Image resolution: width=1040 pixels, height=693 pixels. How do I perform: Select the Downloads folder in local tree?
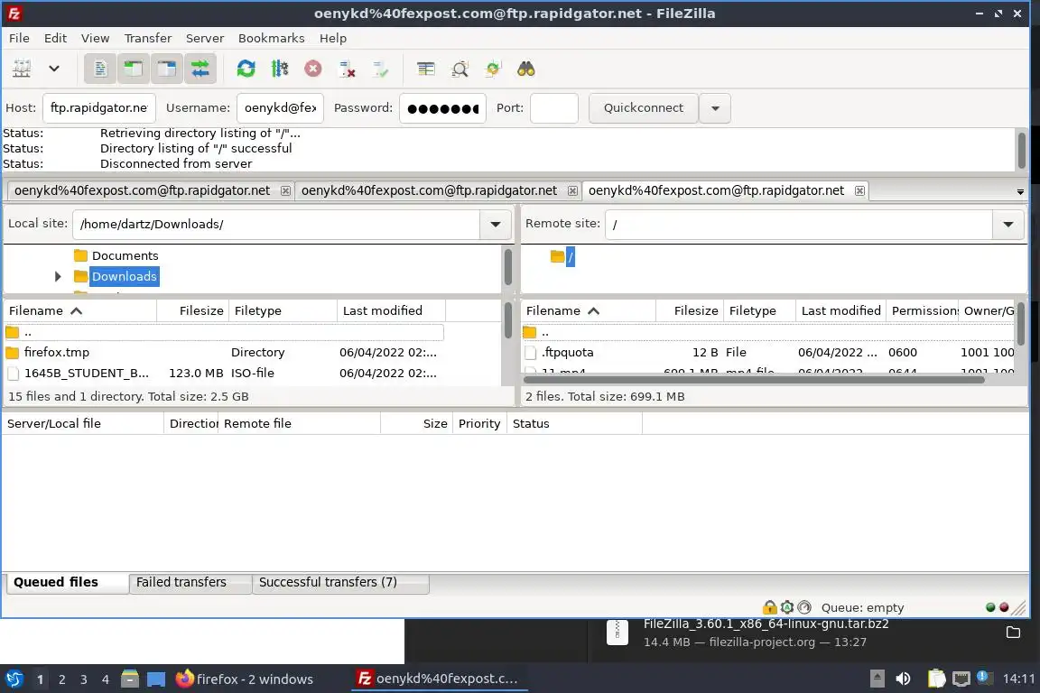pos(124,276)
